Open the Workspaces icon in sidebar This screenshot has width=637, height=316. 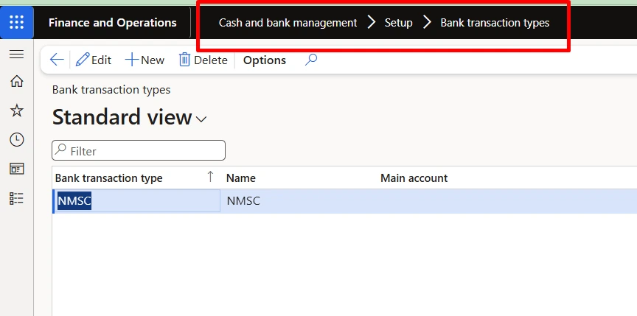click(17, 169)
